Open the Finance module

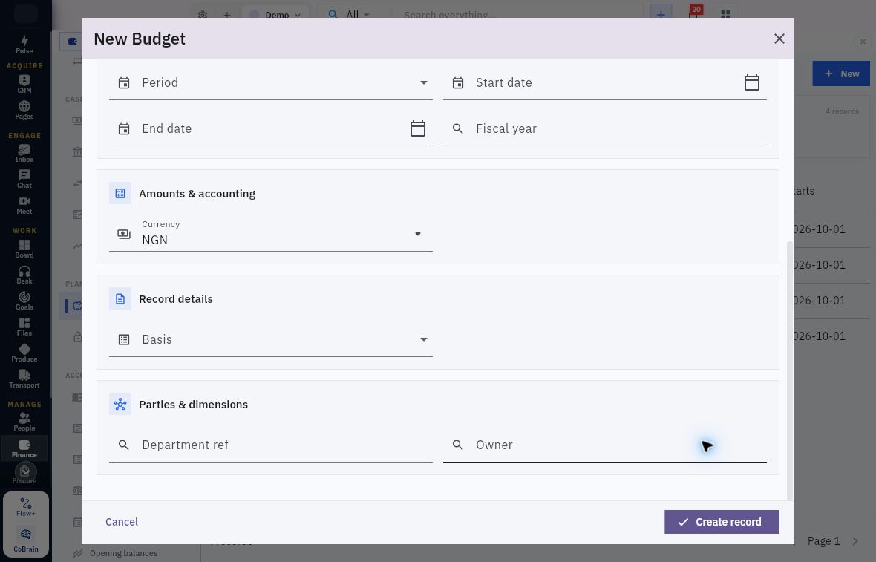point(24,448)
